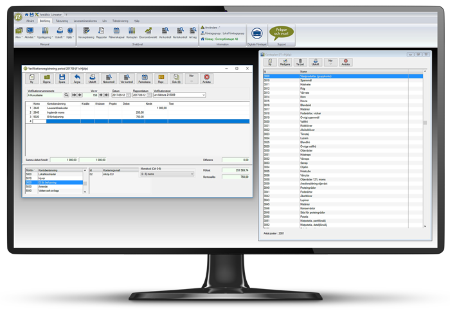Click the Frågor och svar button
Viewport: 450px width, 316px height.
(x=281, y=32)
